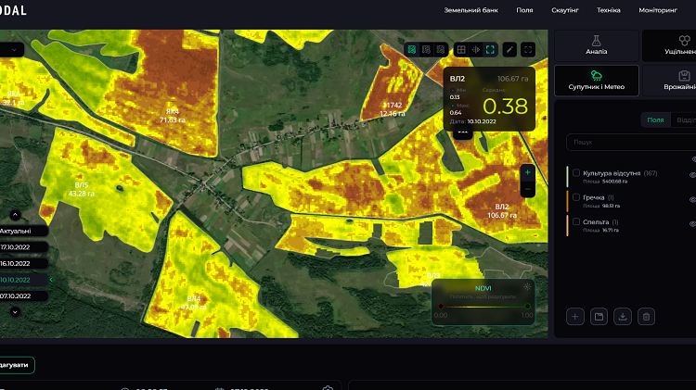Screen dimensions: 696x390
Task: Click the plus add field icon
Action: pos(574,317)
